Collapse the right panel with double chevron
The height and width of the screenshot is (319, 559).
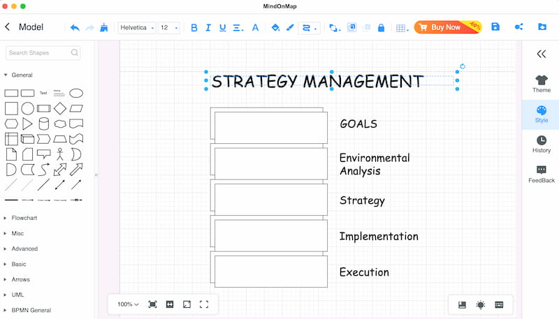coord(541,54)
